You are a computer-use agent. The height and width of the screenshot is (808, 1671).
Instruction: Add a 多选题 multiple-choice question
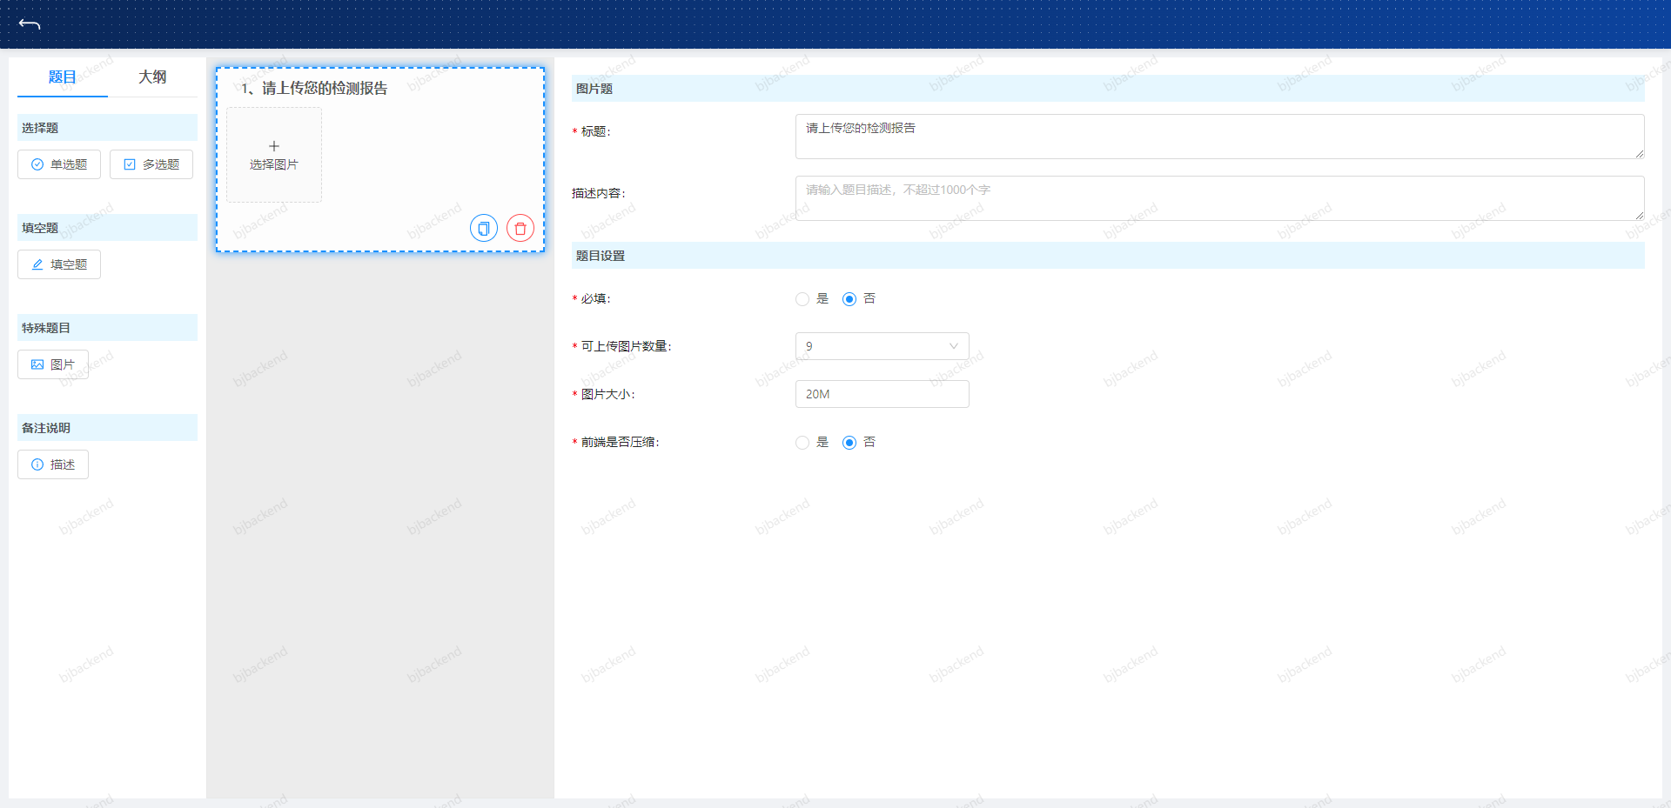[x=151, y=164]
